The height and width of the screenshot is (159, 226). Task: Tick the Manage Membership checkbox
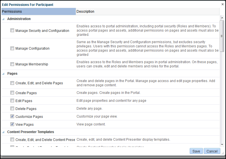[12, 64]
